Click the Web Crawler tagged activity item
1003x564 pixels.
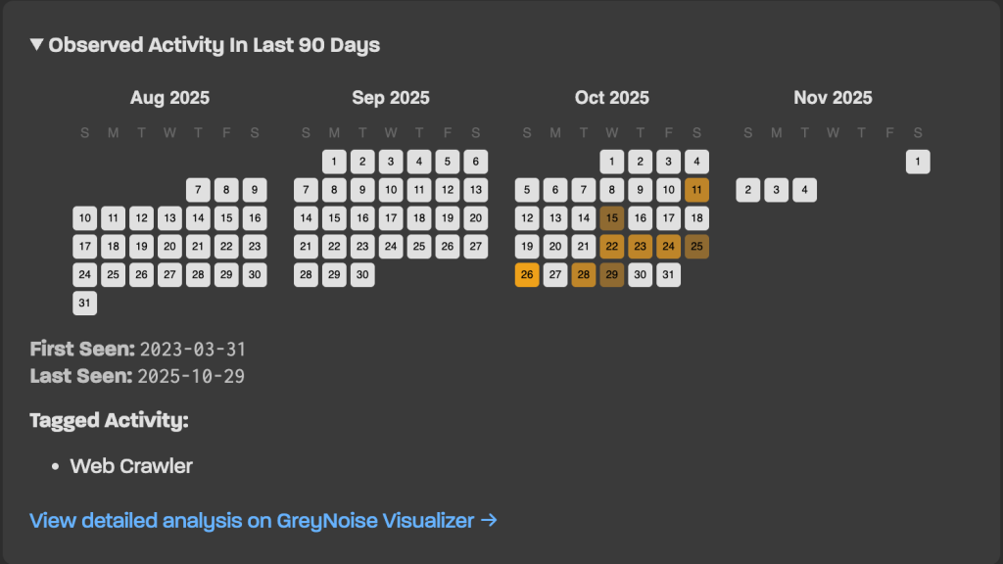click(131, 466)
